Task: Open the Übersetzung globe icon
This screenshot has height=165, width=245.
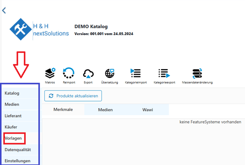Action: 109,74
